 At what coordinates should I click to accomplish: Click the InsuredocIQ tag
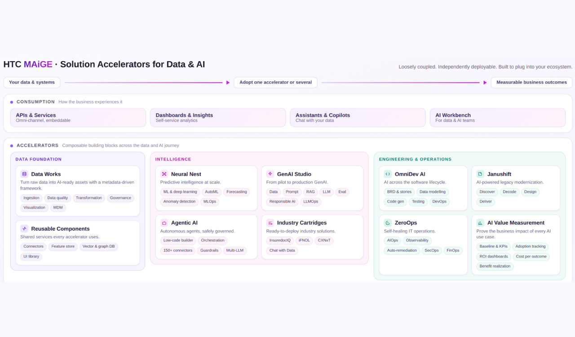pos(280,240)
